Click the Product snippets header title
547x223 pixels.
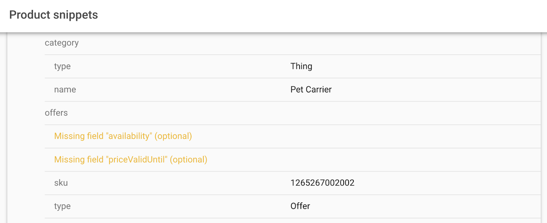pos(53,15)
